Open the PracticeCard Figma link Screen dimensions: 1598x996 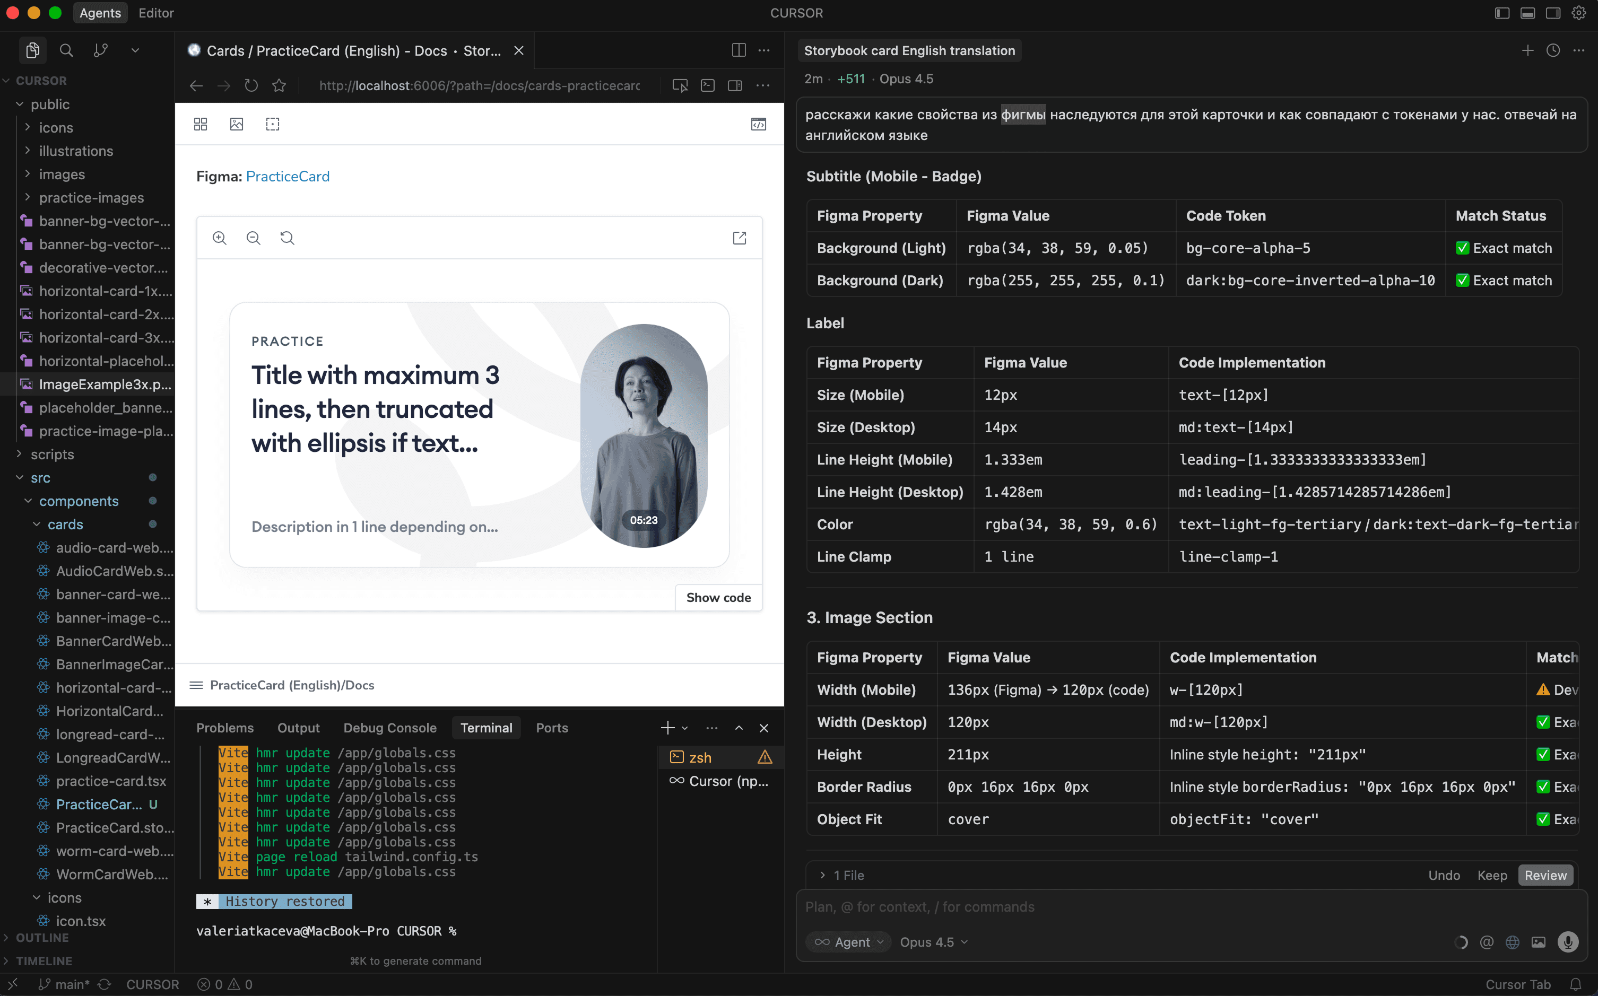point(288,177)
